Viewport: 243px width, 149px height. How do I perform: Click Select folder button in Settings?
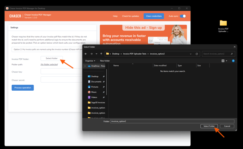(x=52, y=58)
